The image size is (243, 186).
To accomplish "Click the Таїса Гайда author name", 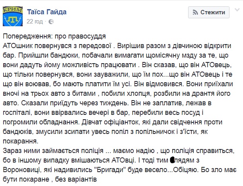I will tap(47, 12).
